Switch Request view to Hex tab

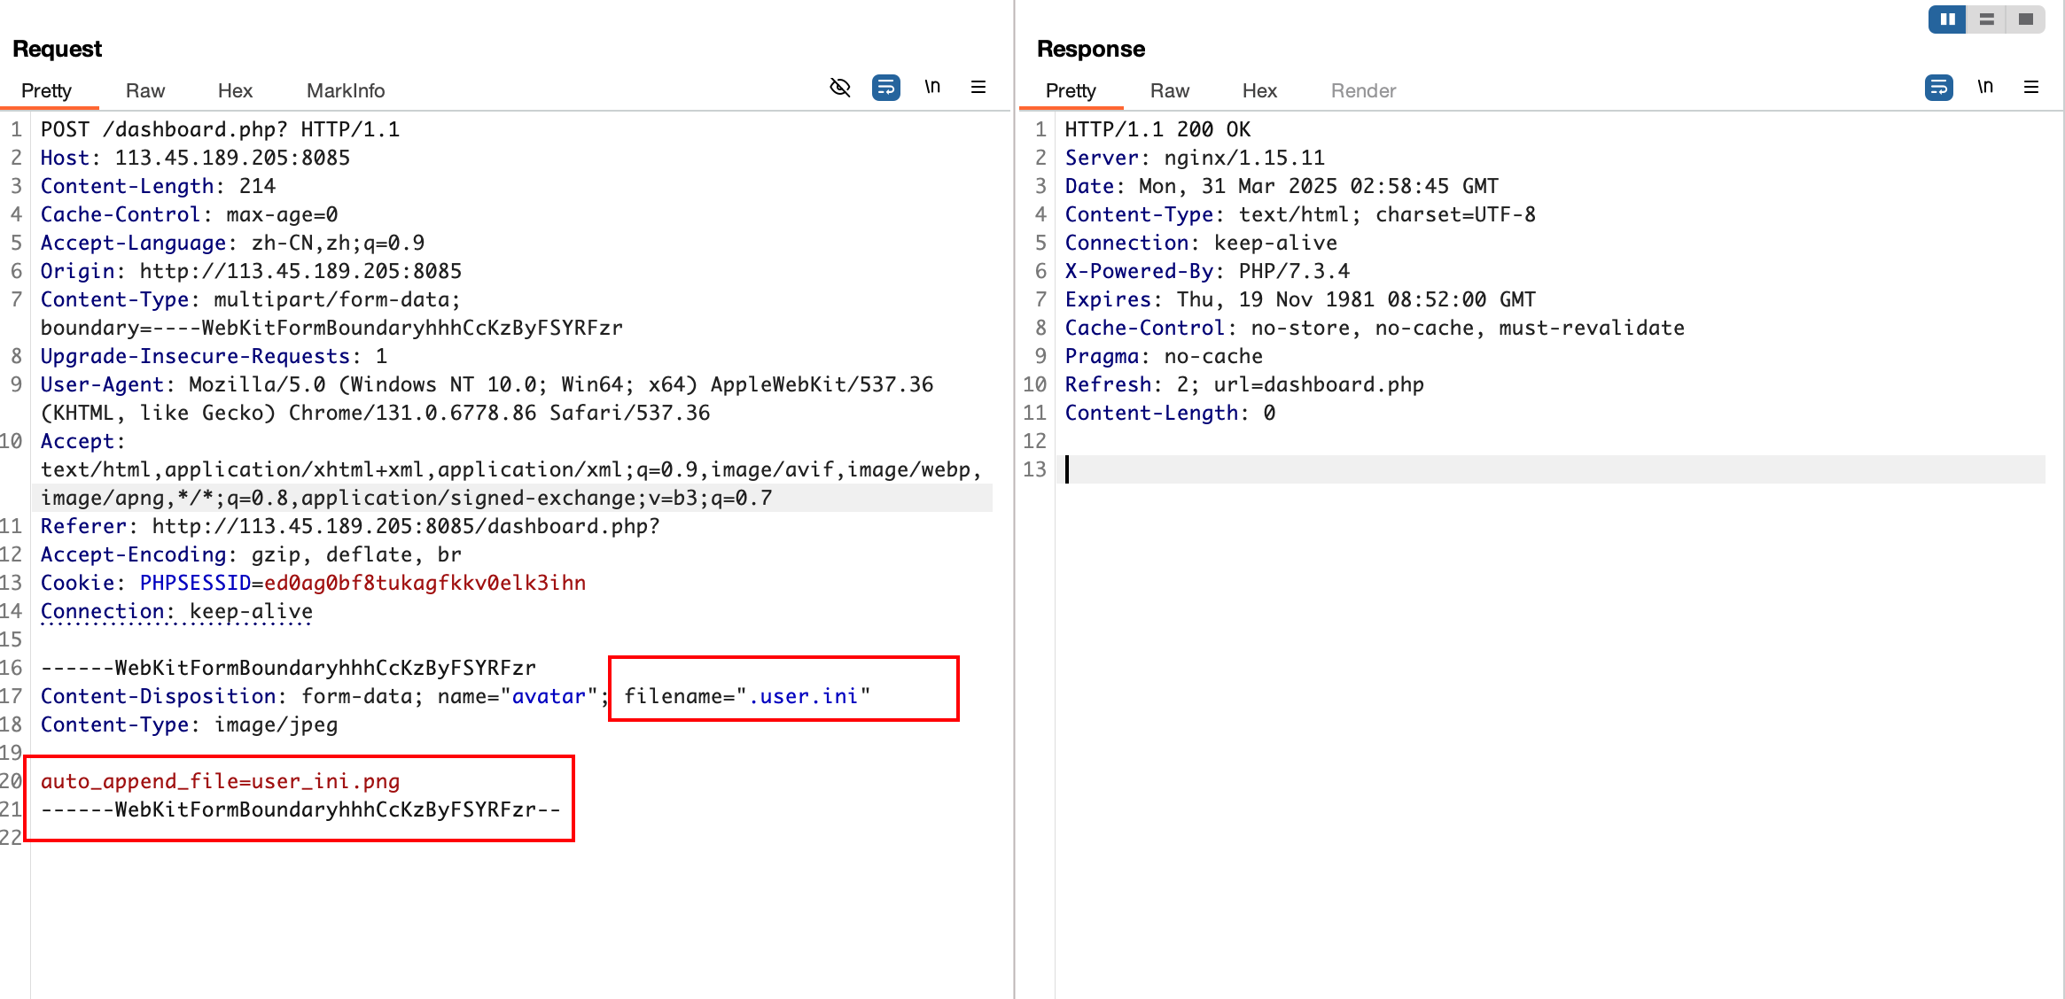pos(235,90)
